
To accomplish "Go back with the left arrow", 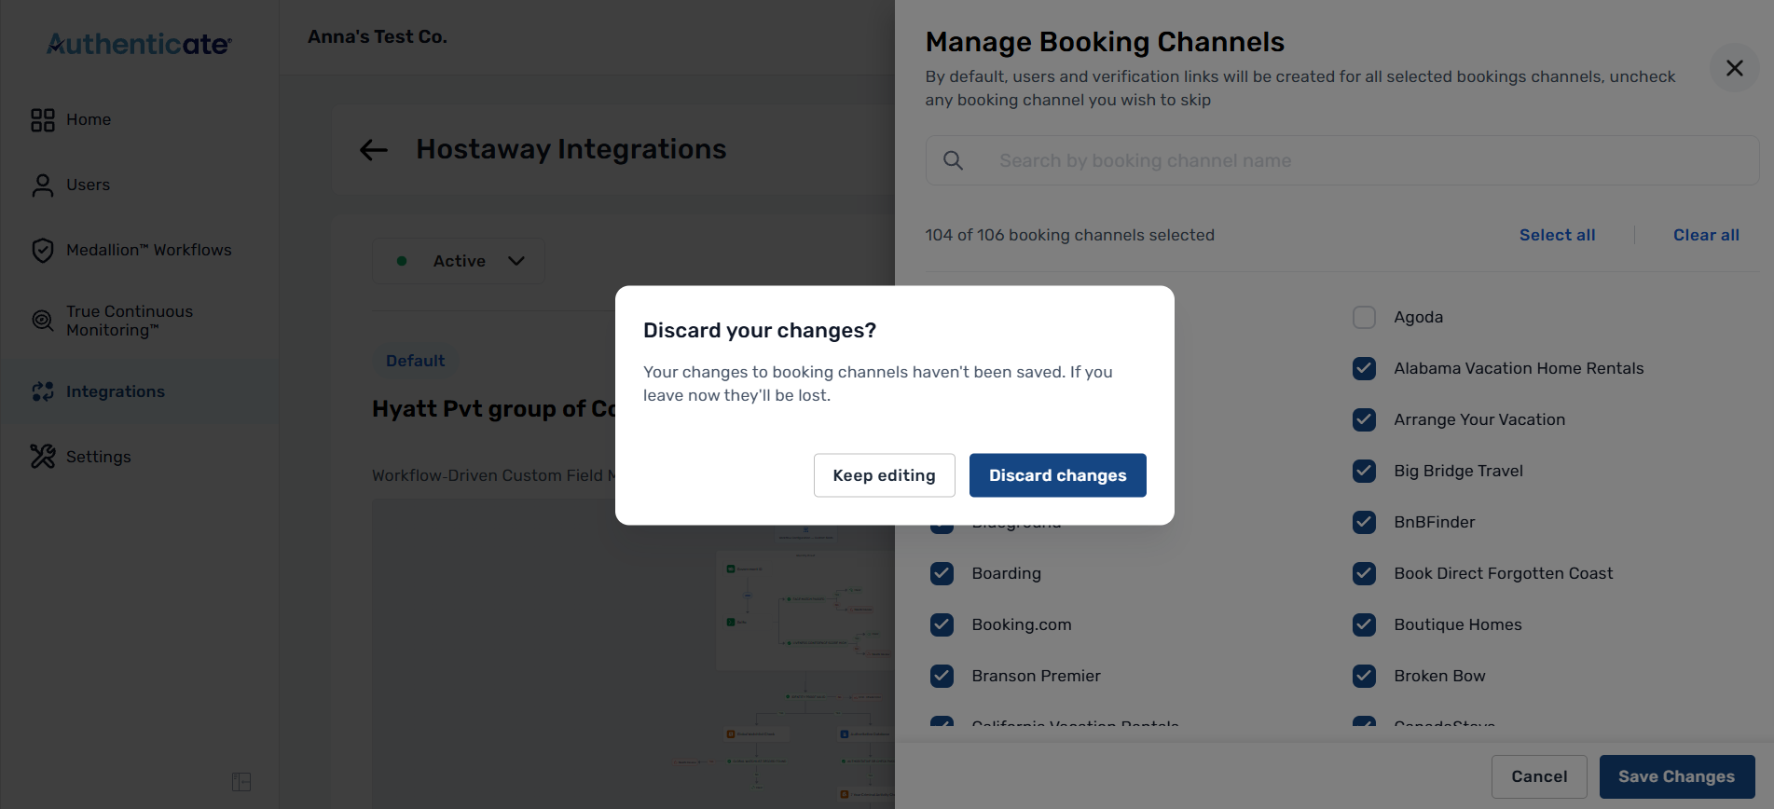I will (374, 150).
